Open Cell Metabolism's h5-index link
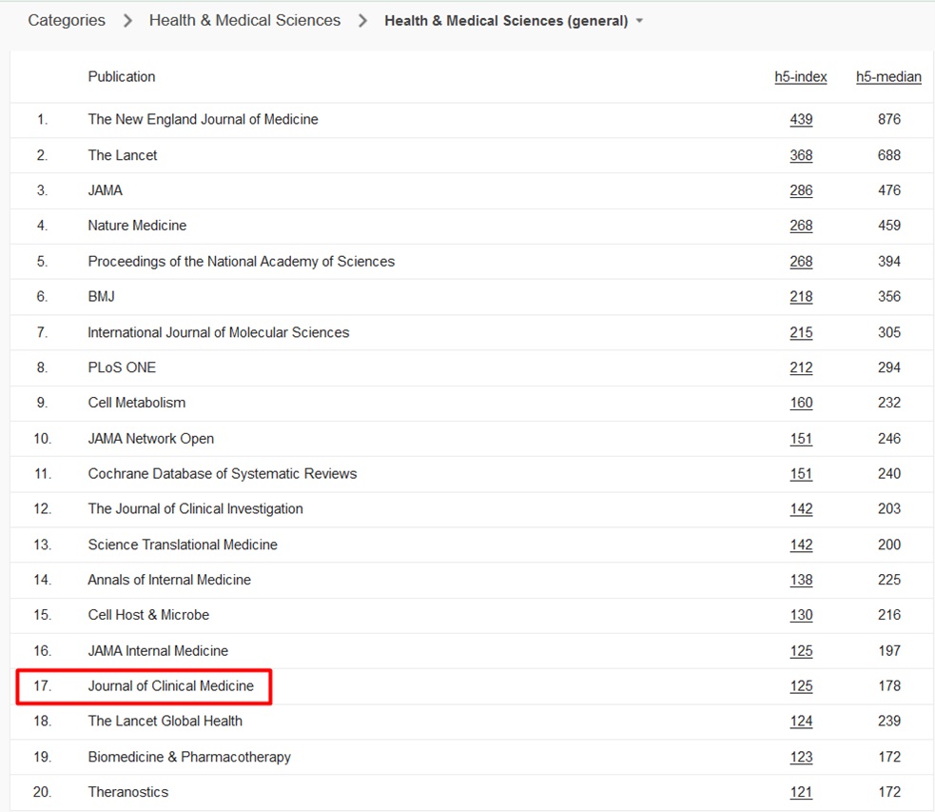The height and width of the screenshot is (812, 935). [x=801, y=403]
